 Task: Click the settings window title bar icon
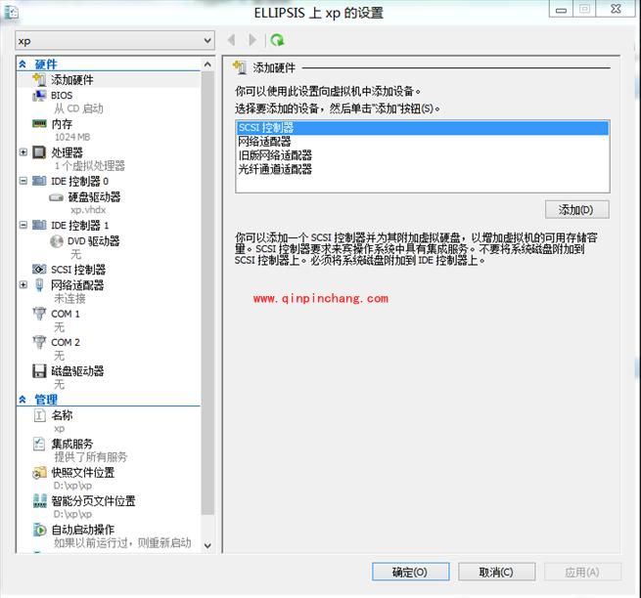12,13
